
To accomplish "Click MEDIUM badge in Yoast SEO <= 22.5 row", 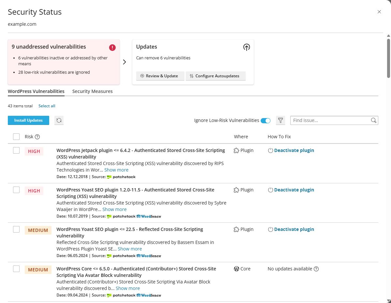I will tap(38, 230).
